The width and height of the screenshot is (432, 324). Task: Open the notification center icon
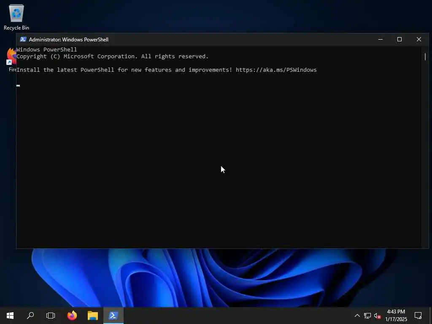pos(418,316)
